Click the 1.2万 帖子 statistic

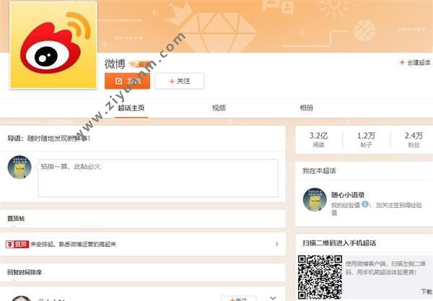click(x=366, y=139)
